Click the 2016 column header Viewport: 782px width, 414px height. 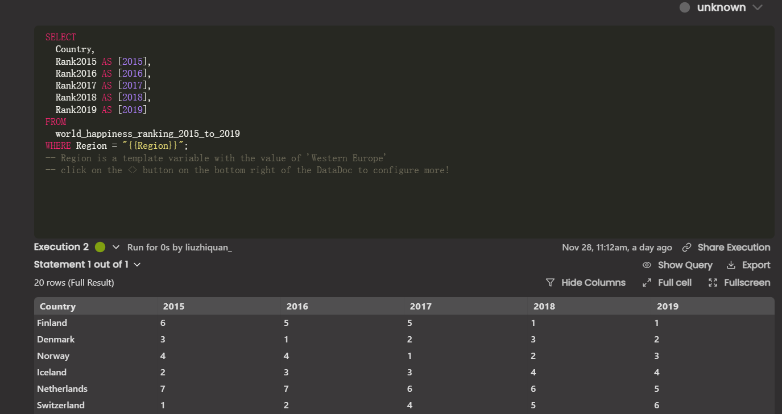point(297,307)
